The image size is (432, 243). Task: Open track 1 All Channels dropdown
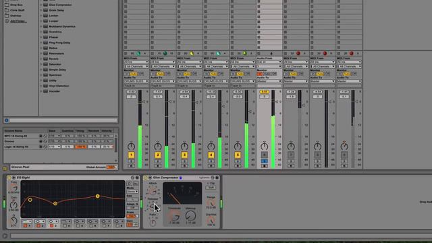[136, 66]
